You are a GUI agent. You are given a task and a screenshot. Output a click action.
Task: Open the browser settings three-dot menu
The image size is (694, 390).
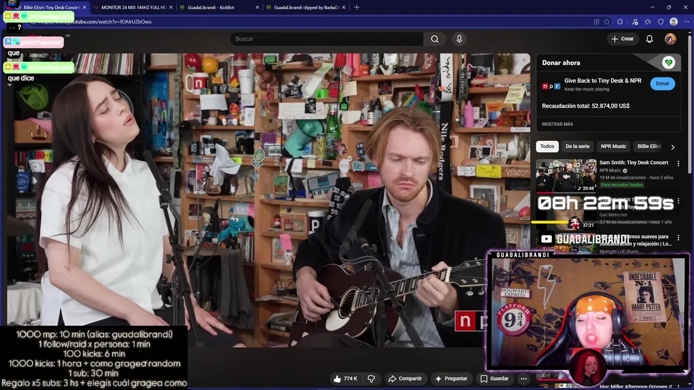(x=686, y=22)
